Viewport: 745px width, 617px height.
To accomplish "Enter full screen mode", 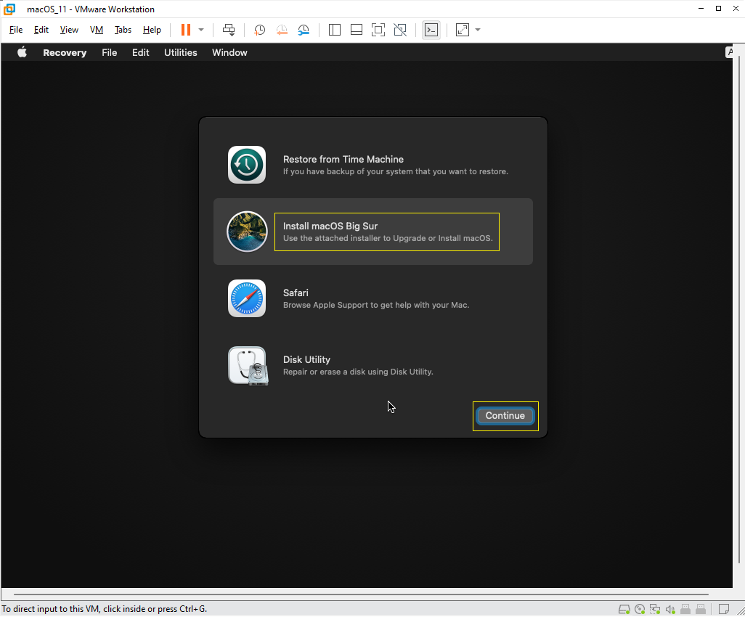I will pyautogui.click(x=378, y=30).
